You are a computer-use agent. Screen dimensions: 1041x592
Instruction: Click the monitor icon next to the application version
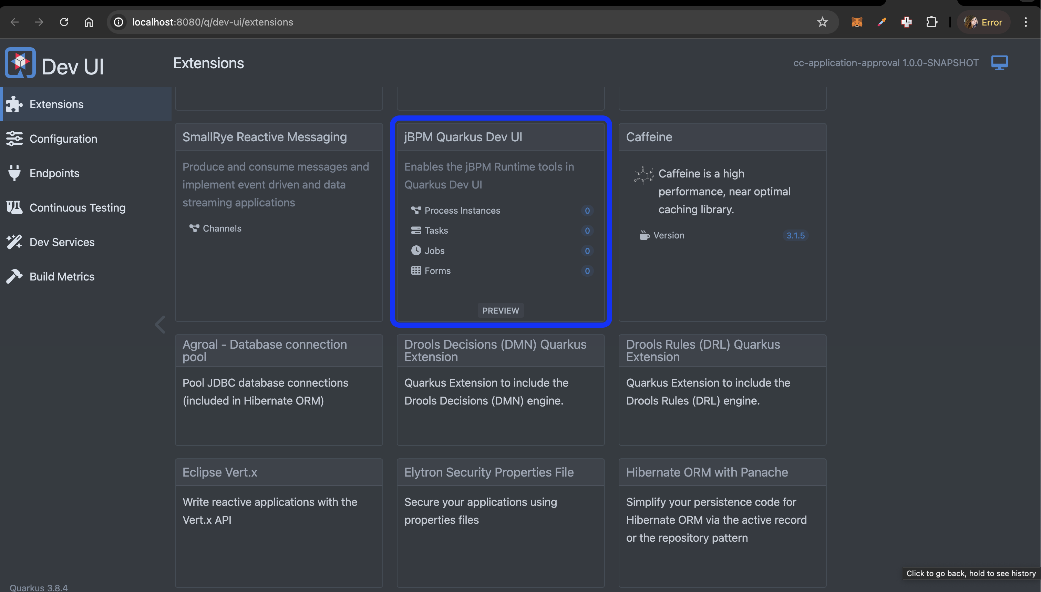[x=999, y=63]
